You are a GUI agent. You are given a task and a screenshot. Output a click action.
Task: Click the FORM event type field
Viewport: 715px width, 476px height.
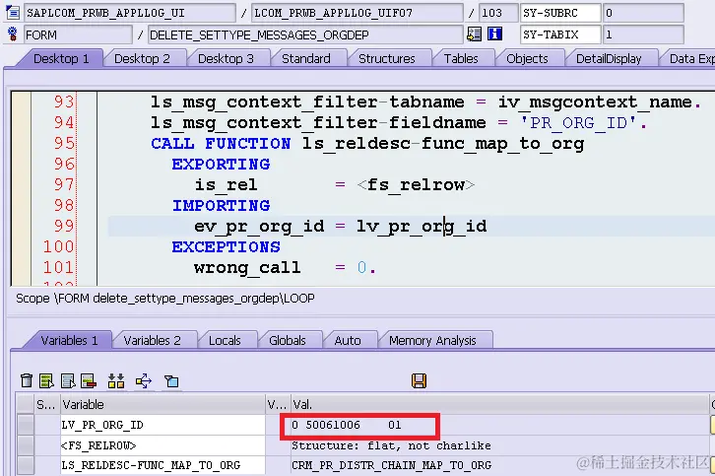(78, 34)
